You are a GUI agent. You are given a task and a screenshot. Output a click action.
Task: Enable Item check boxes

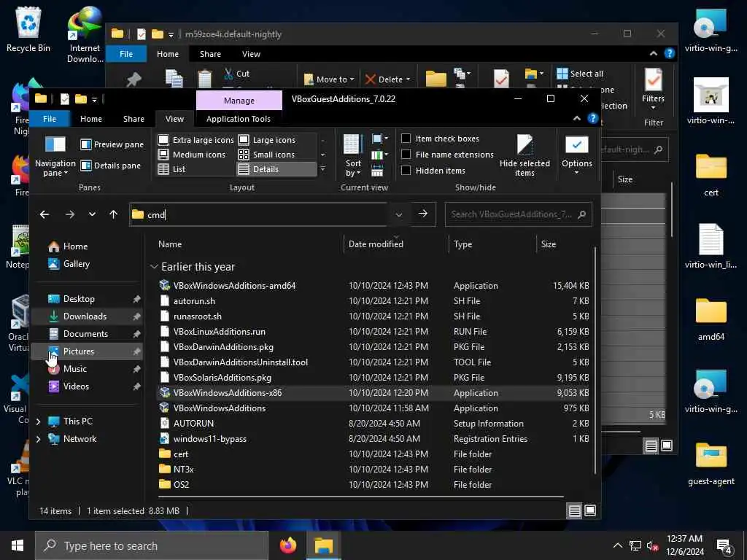[406, 139]
